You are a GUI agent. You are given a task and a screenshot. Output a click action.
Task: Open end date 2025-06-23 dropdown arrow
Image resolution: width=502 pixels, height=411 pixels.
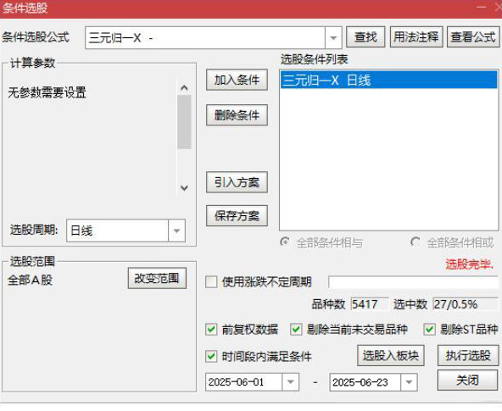pos(409,382)
